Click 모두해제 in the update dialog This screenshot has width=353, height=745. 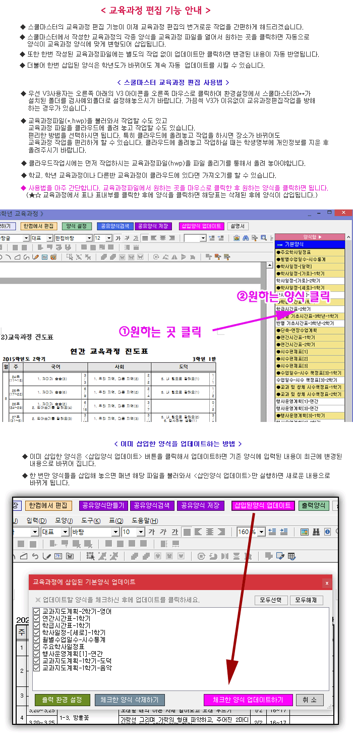306,600
